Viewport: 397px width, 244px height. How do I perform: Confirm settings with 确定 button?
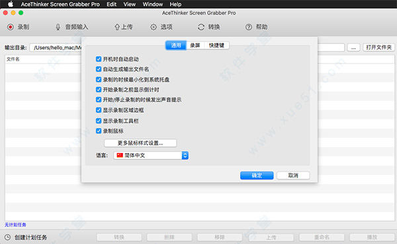(257, 175)
